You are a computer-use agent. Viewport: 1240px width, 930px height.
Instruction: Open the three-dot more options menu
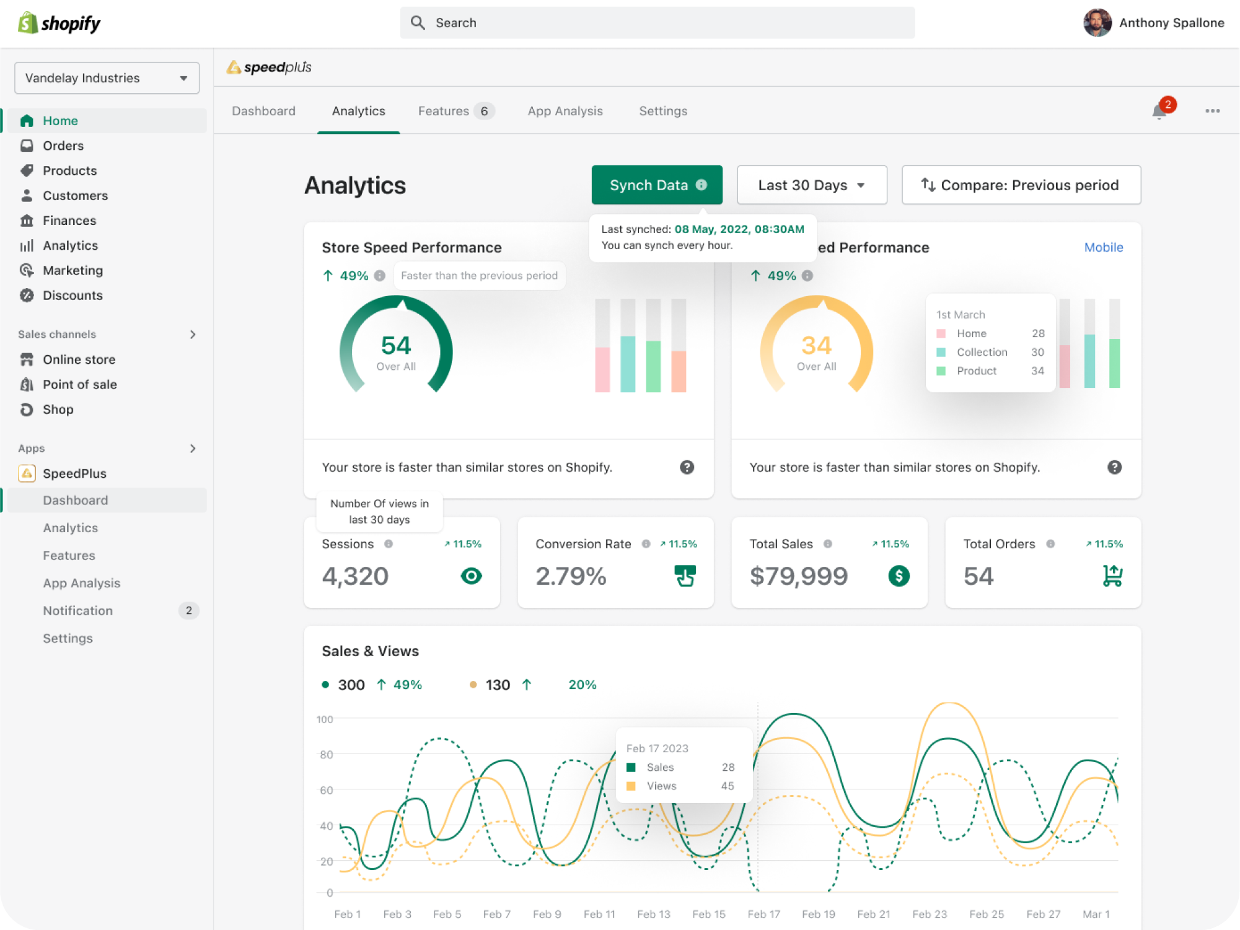1212,111
